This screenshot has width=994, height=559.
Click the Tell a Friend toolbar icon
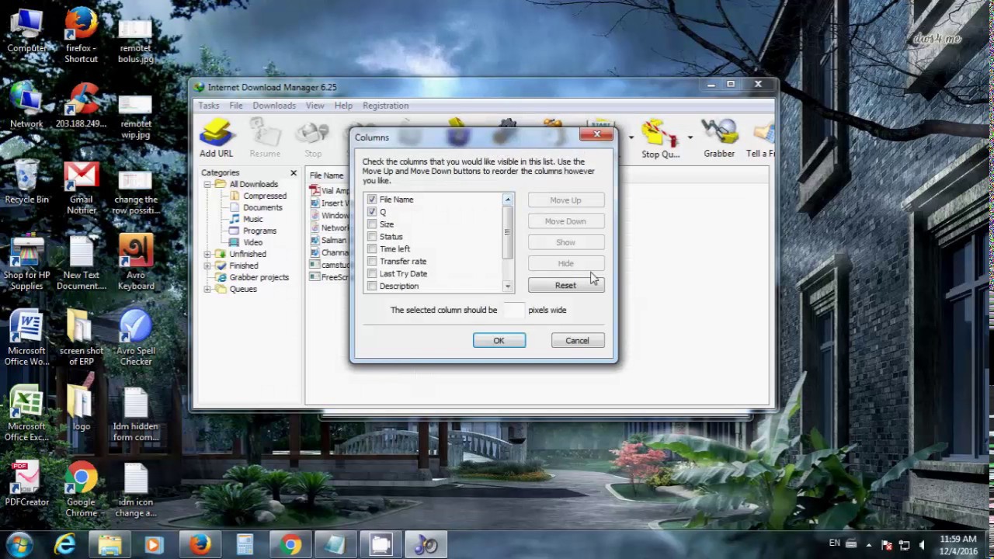click(x=763, y=139)
